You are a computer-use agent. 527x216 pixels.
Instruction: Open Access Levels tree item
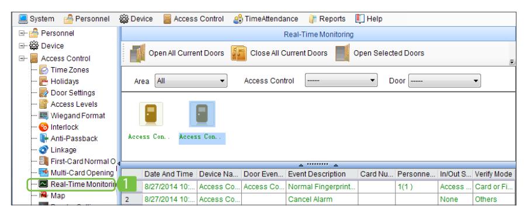(x=74, y=104)
